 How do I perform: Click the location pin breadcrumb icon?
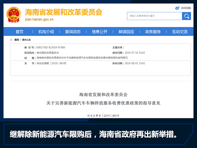[x=11, y=40]
